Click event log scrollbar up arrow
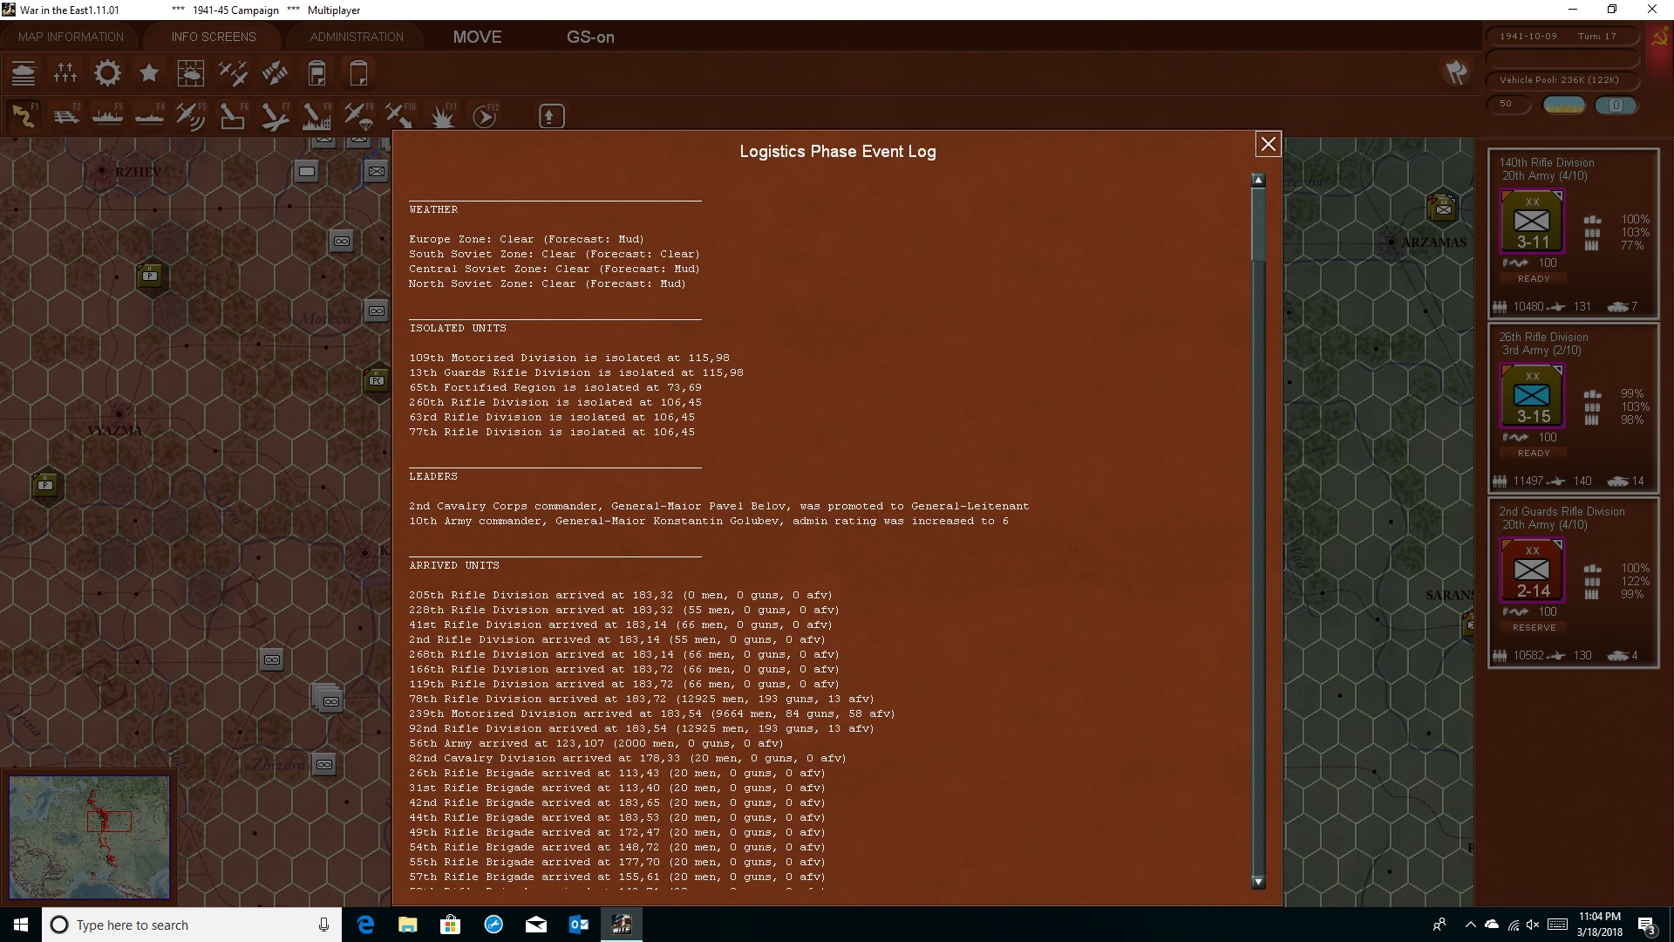Screen dimensions: 1674x942 pos(1258,180)
